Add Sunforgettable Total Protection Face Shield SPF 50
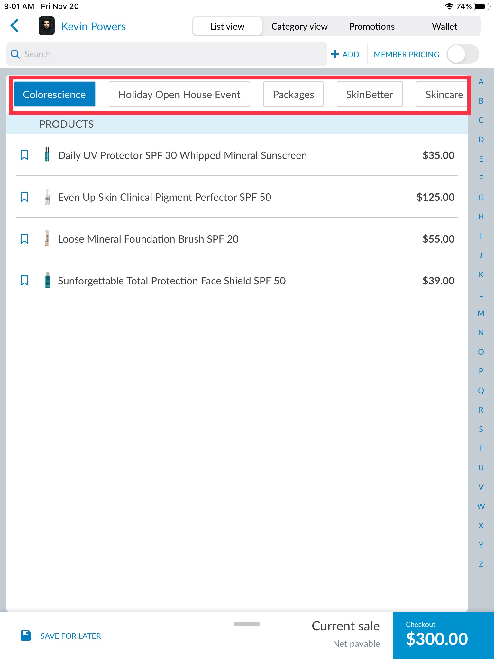This screenshot has width=494, height=659. [x=237, y=281]
